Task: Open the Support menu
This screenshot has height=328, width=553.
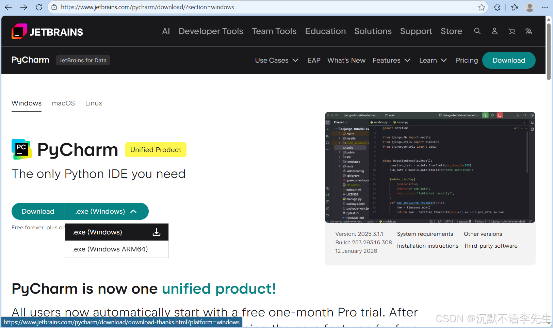Action: [x=416, y=31]
